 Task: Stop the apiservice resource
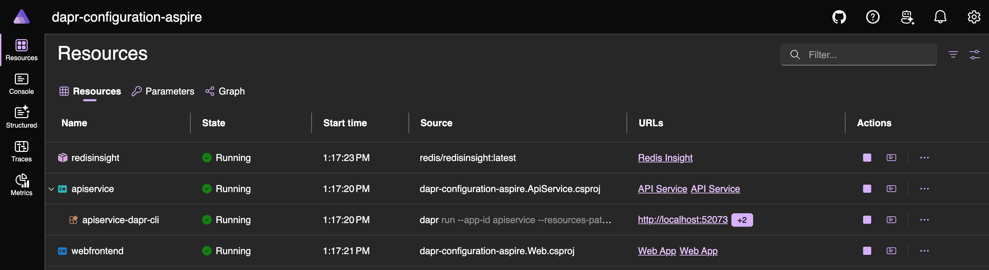click(867, 189)
